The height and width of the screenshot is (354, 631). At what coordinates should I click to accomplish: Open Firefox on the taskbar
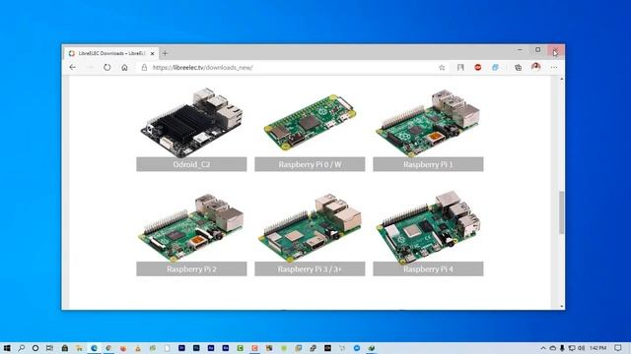click(x=123, y=348)
